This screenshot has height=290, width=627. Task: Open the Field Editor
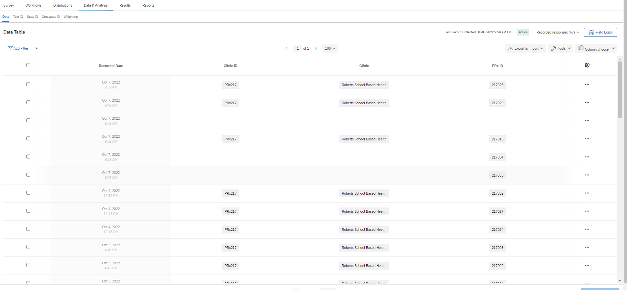[x=600, y=32]
